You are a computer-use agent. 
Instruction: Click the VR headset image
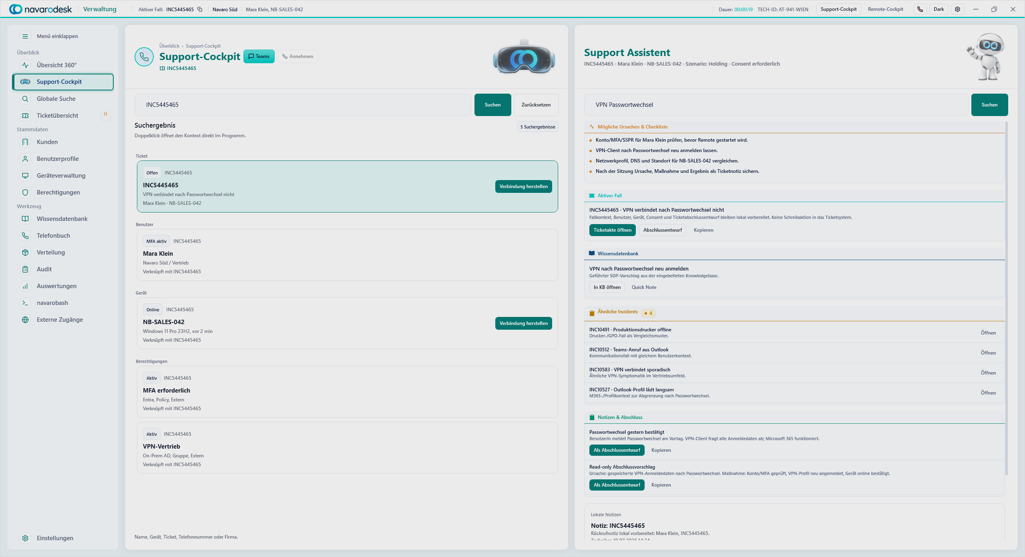click(524, 57)
